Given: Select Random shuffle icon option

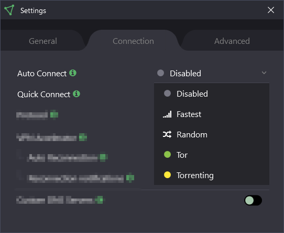Looking at the screenshot, I should pos(167,135).
